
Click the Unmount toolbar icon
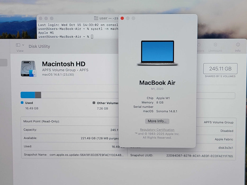point(215,45)
